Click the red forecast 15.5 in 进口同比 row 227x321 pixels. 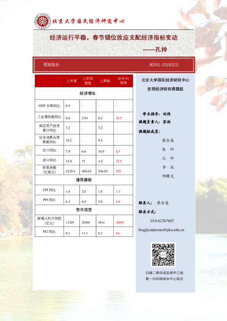[x=119, y=161]
